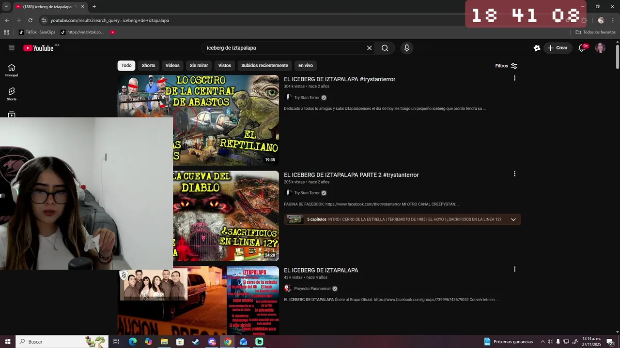The width and height of the screenshot is (620, 348).
Task: Go to YouTube home via the logo
Action: click(x=38, y=48)
